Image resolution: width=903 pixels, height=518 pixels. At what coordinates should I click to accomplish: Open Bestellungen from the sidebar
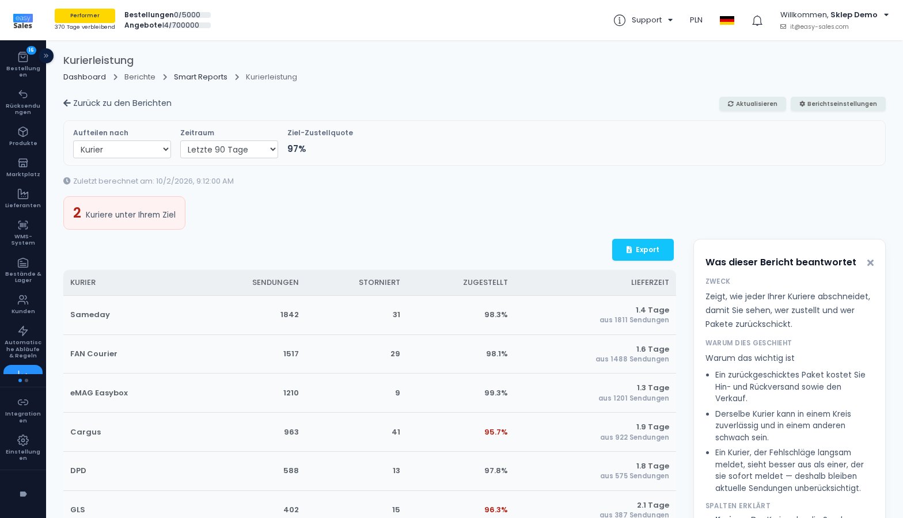[x=23, y=64]
